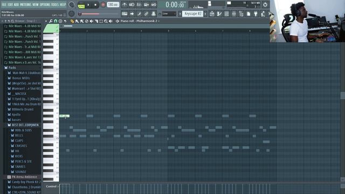The width and height of the screenshot is (345, 194).
Task: Select the Playback speaker tool
Action: (111, 21)
